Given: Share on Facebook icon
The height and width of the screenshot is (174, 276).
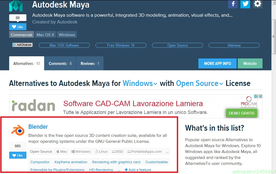Looking at the screenshot, I should click(x=233, y=4).
